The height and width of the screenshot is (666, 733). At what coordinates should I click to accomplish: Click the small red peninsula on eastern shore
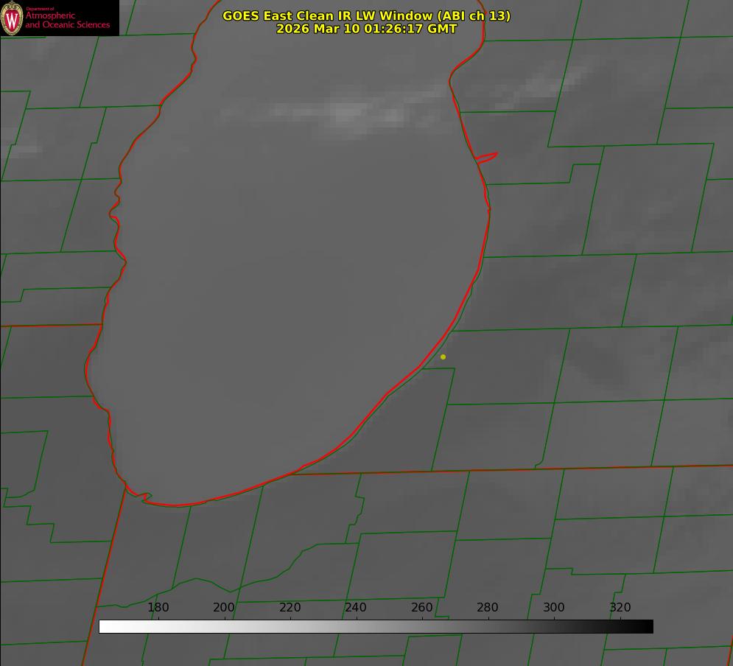coord(487,157)
